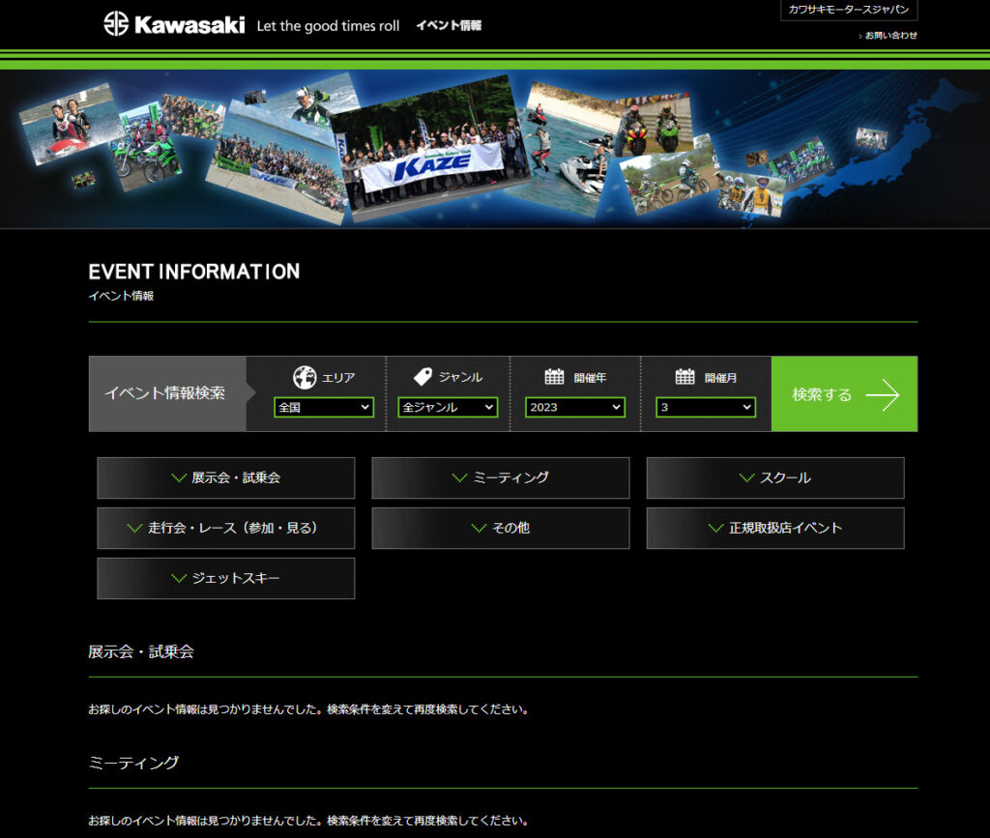Select the その他 category button
The width and height of the screenshot is (990, 838).
(x=500, y=528)
